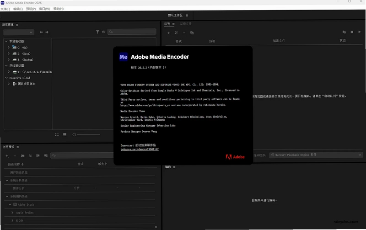Screen dimensions: 366x230
Task: Select the 团队项目版本 icon
Action: [15, 84]
